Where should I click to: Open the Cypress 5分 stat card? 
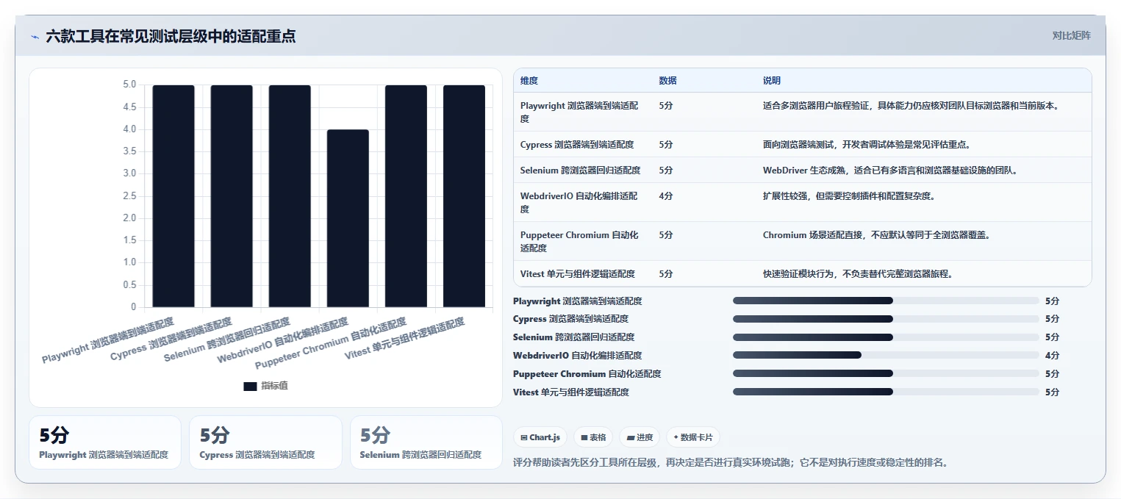(265, 442)
